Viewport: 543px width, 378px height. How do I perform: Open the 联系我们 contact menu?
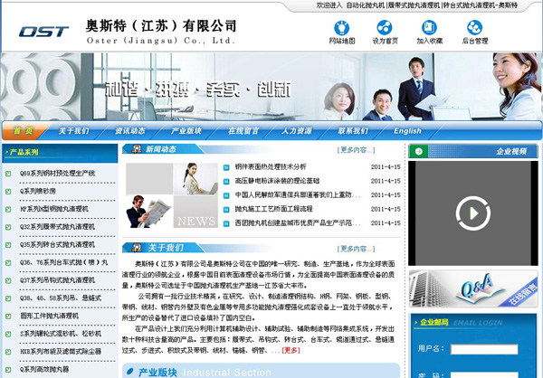click(x=352, y=130)
